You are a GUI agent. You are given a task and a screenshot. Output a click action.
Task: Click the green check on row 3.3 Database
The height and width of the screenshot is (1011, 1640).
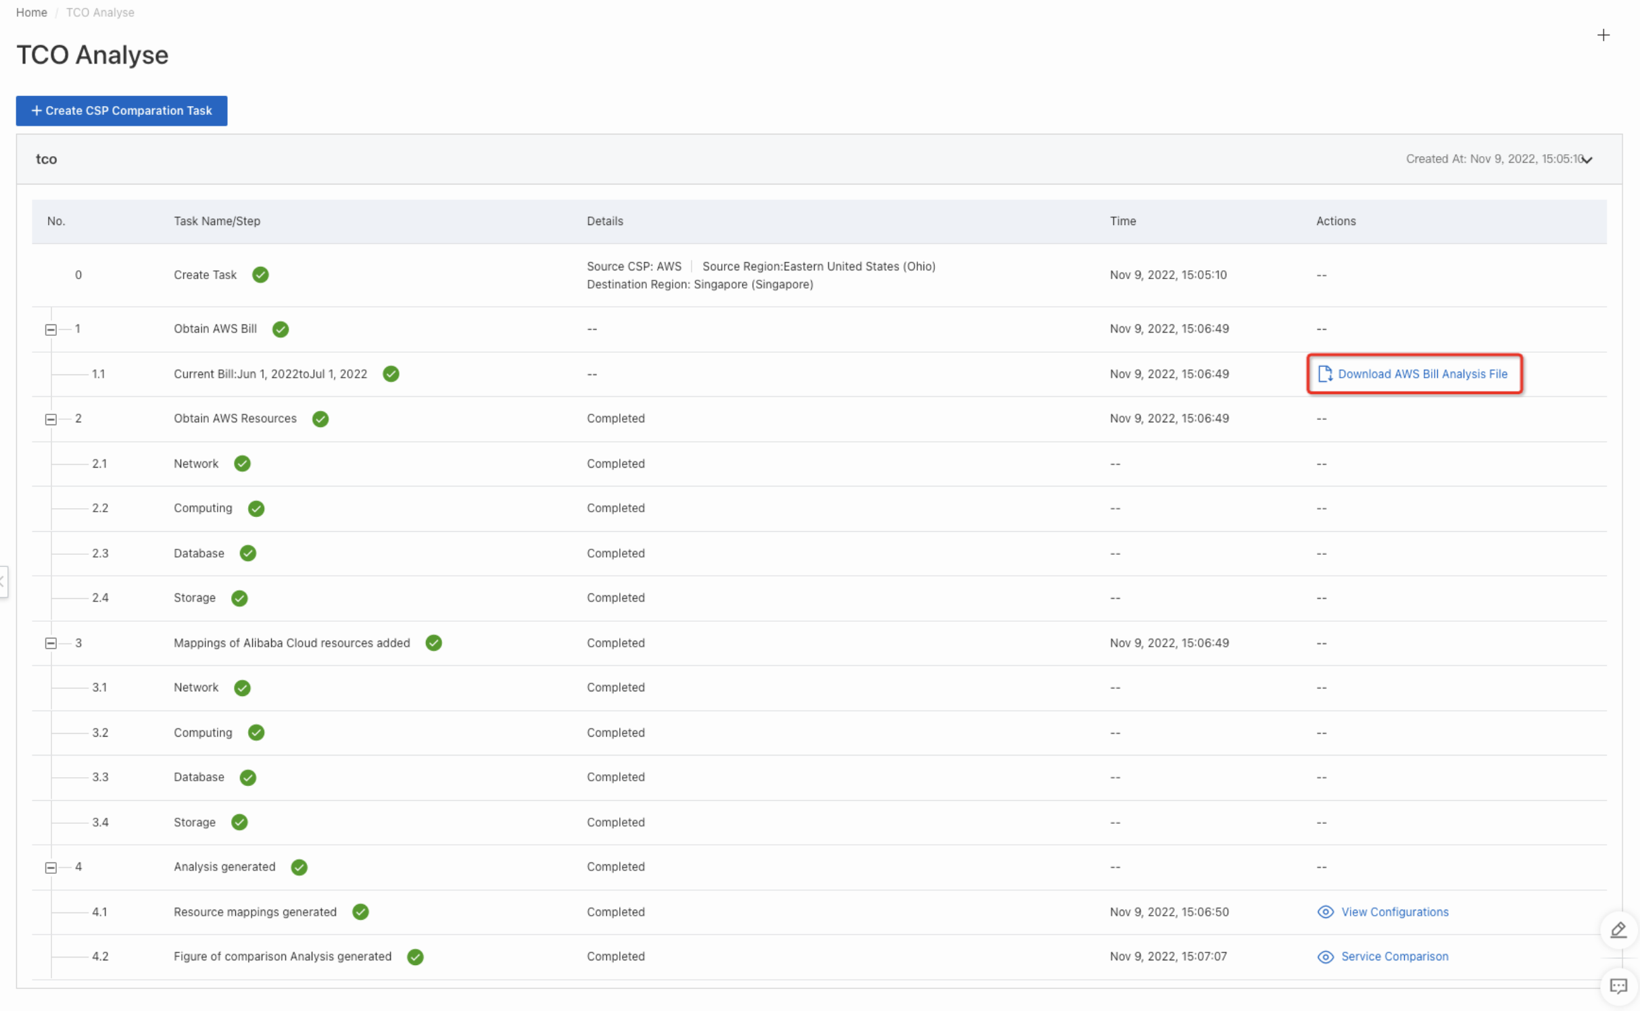(x=248, y=777)
